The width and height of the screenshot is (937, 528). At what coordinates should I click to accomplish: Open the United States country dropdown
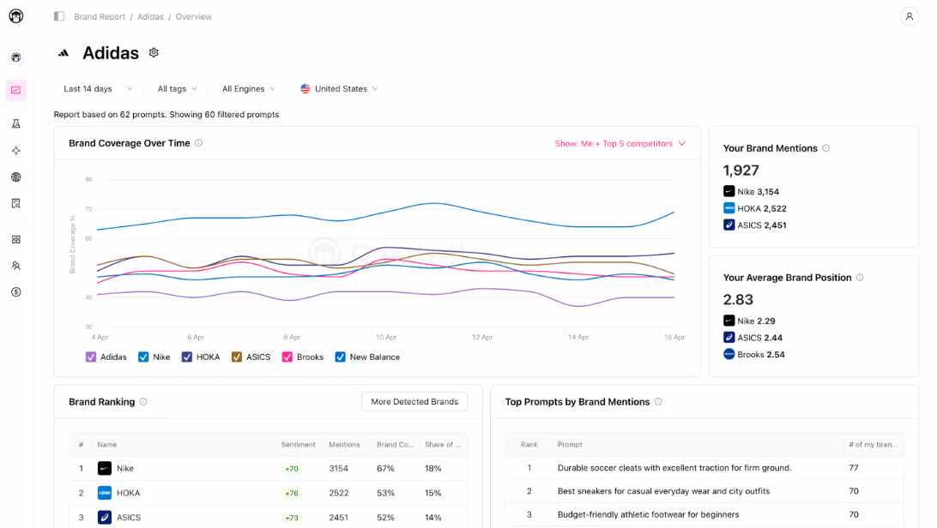[x=338, y=89]
